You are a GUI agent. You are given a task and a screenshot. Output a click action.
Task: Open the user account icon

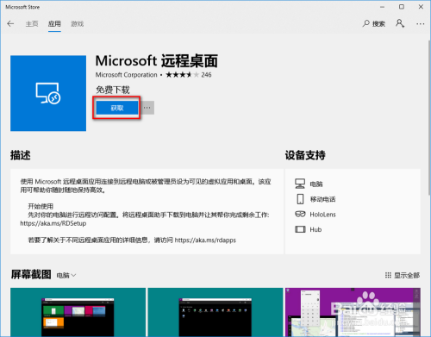point(400,23)
